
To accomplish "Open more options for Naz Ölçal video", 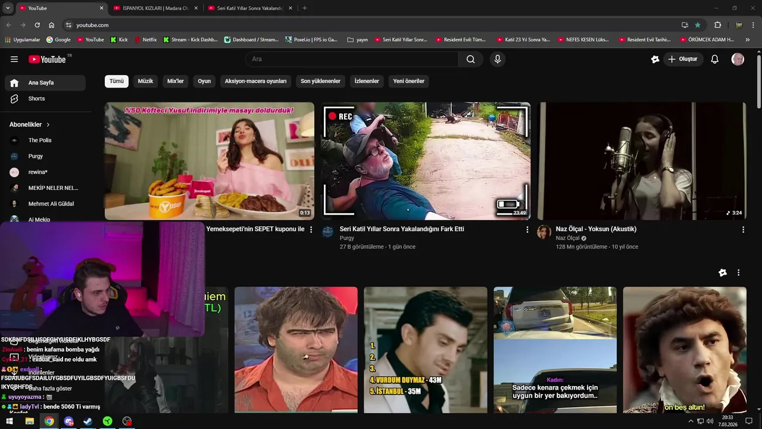I will 743,229.
